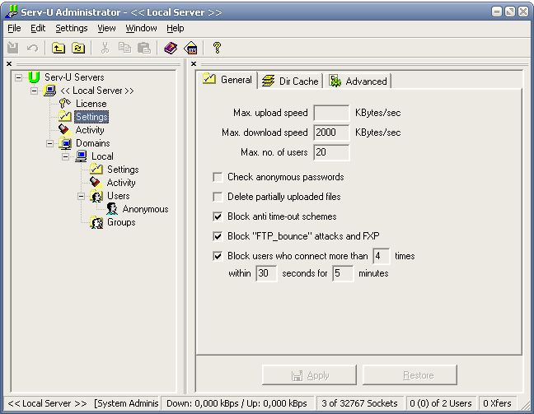Click the Save toolbar icon

(x=13, y=48)
